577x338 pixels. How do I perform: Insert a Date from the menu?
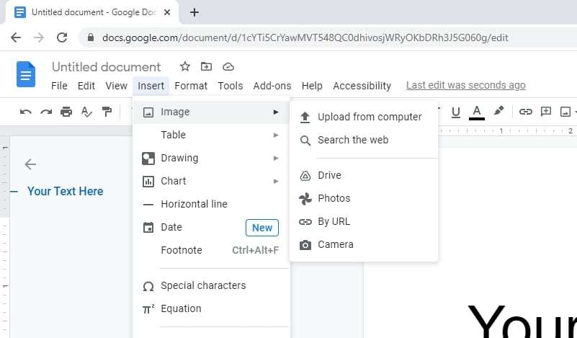[212, 227]
